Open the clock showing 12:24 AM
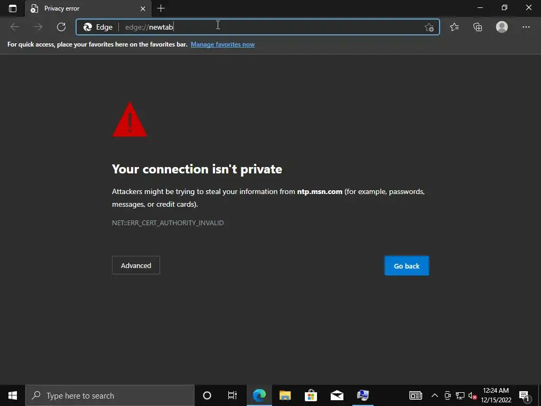541x406 pixels. (496, 395)
